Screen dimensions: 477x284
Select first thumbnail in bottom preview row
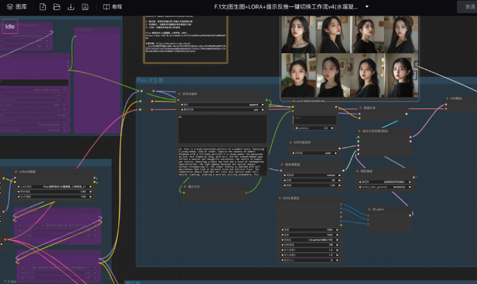pos(298,75)
